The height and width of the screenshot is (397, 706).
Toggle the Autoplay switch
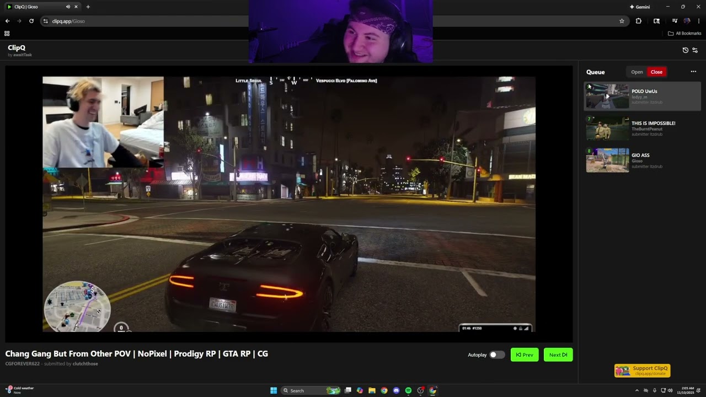(497, 355)
